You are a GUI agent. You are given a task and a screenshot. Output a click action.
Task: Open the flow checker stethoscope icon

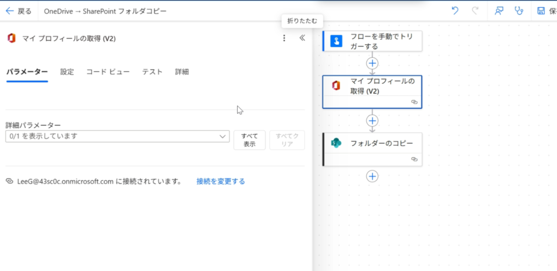[x=519, y=11]
